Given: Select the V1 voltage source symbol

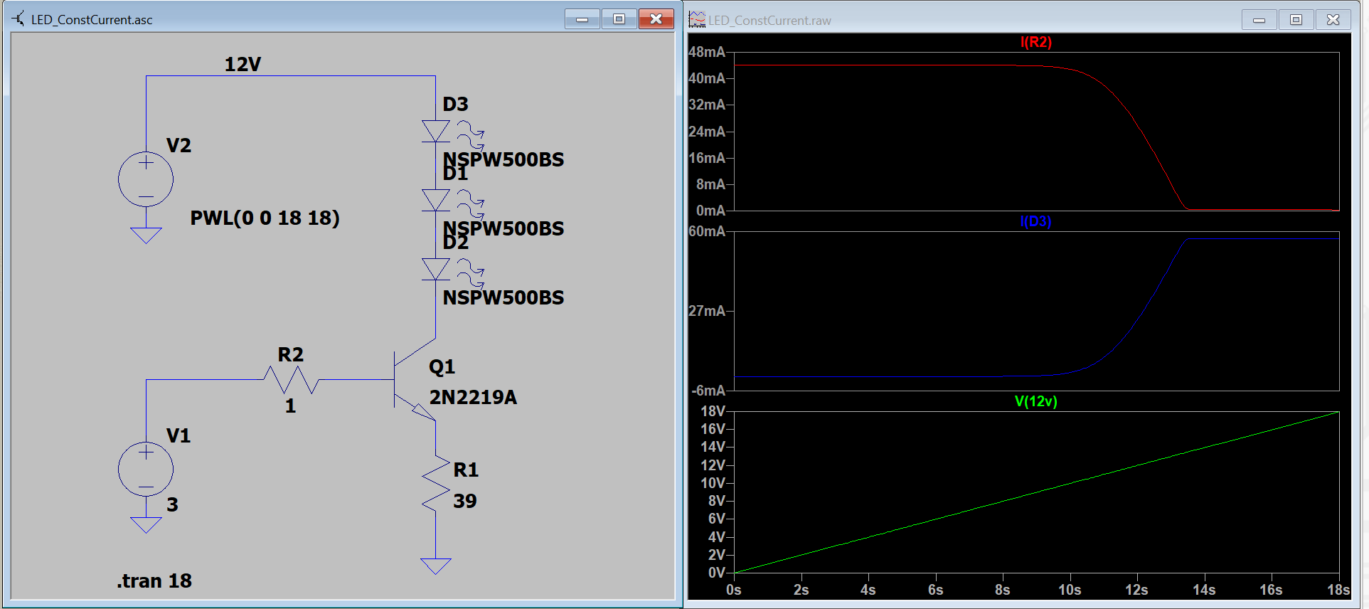Looking at the screenshot, I should pos(146,470).
